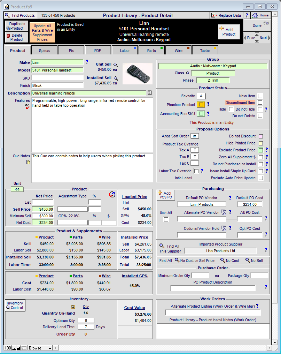
Task: Open the Default PO Vendor dropdown
Action: 202,204
